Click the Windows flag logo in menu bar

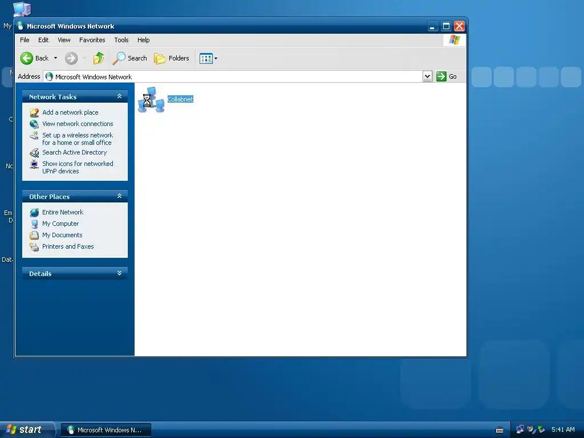click(454, 40)
